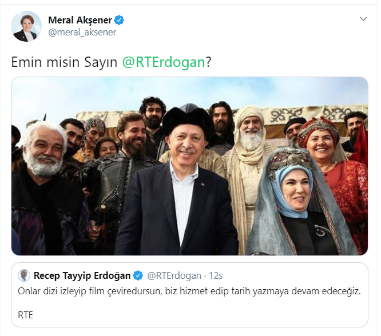Click the "12s" timestamp in quoted tweet
Image resolution: width=381 pixels, height=336 pixels.
(x=216, y=275)
